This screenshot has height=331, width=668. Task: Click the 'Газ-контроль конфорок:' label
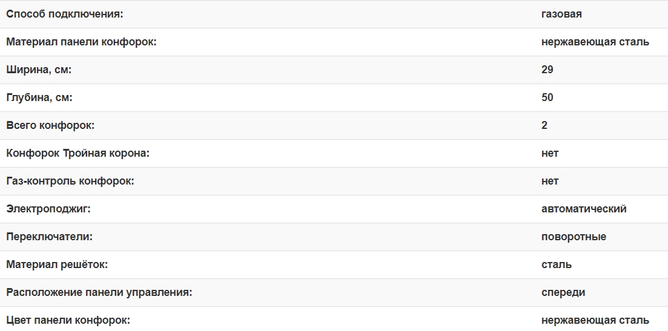click(x=70, y=181)
